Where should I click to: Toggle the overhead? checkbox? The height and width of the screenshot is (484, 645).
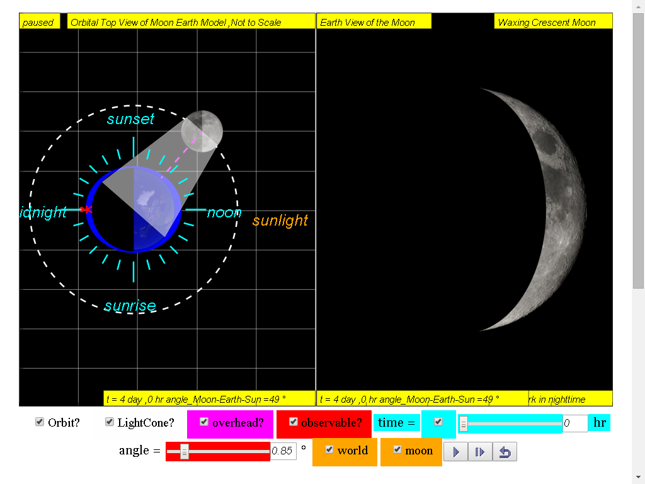[x=204, y=422]
